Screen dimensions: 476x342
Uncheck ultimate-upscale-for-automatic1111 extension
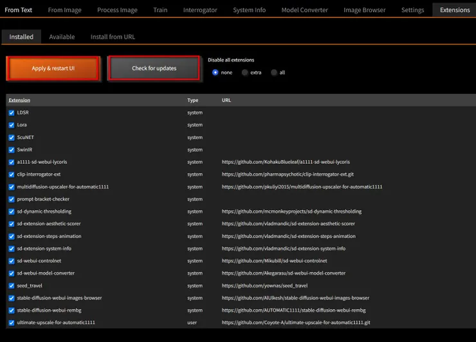tap(12, 323)
